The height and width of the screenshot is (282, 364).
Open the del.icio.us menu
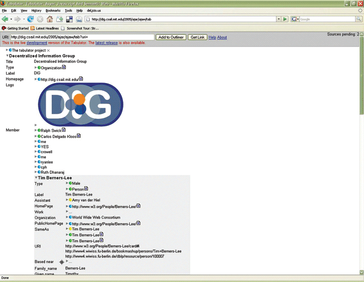[94, 11]
